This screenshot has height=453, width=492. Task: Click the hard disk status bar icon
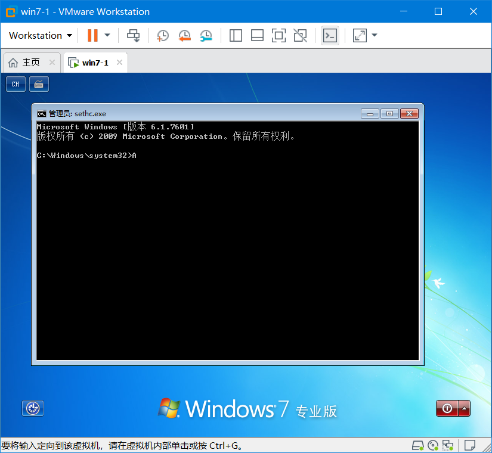click(417, 445)
